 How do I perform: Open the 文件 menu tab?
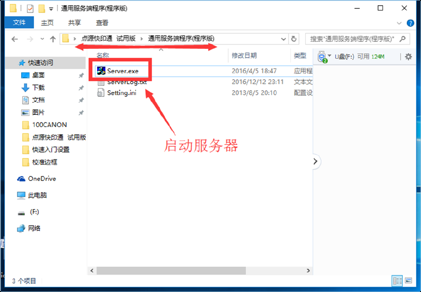(x=19, y=22)
